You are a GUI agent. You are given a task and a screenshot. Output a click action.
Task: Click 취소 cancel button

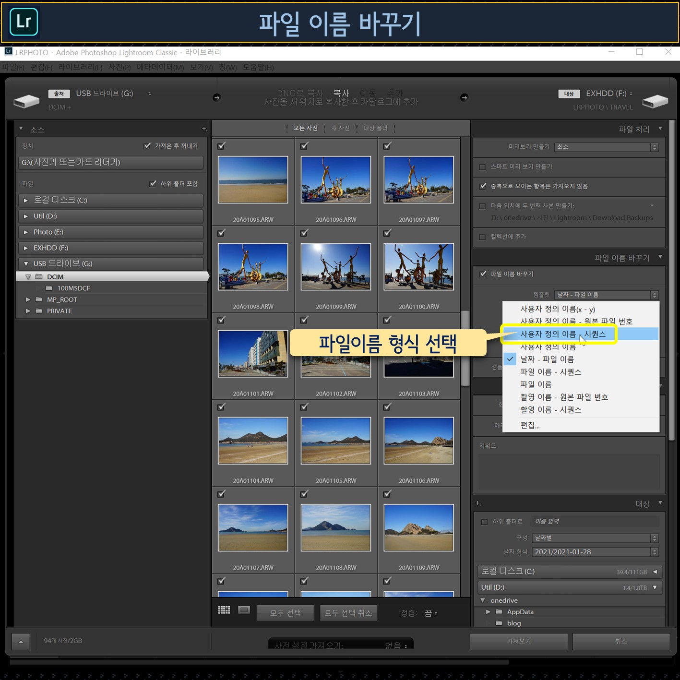(x=621, y=641)
